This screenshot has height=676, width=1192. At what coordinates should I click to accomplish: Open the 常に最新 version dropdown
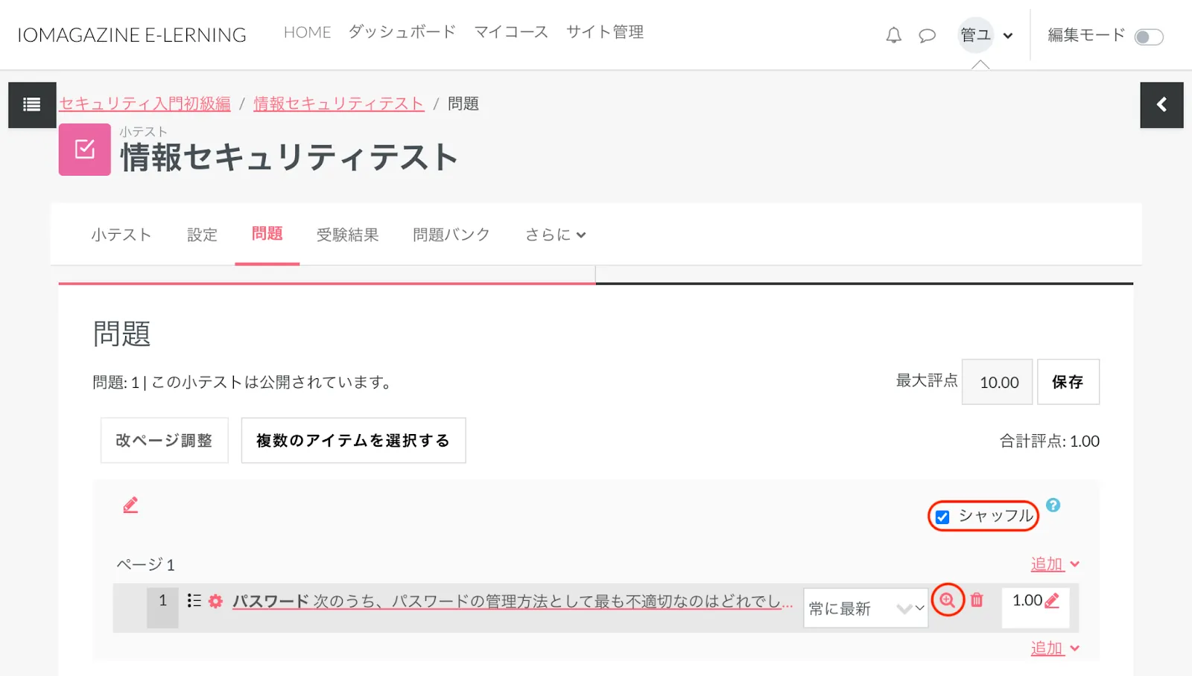click(865, 608)
